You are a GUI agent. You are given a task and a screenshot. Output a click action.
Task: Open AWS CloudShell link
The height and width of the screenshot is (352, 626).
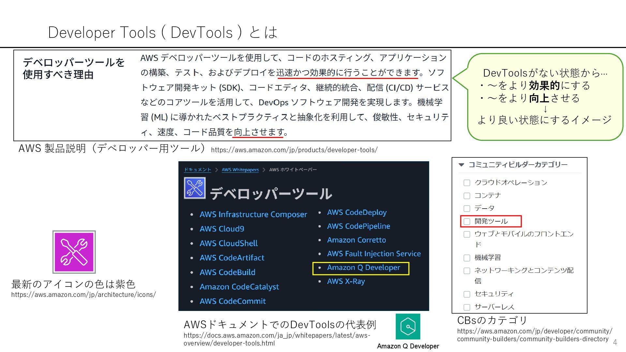pos(229,243)
